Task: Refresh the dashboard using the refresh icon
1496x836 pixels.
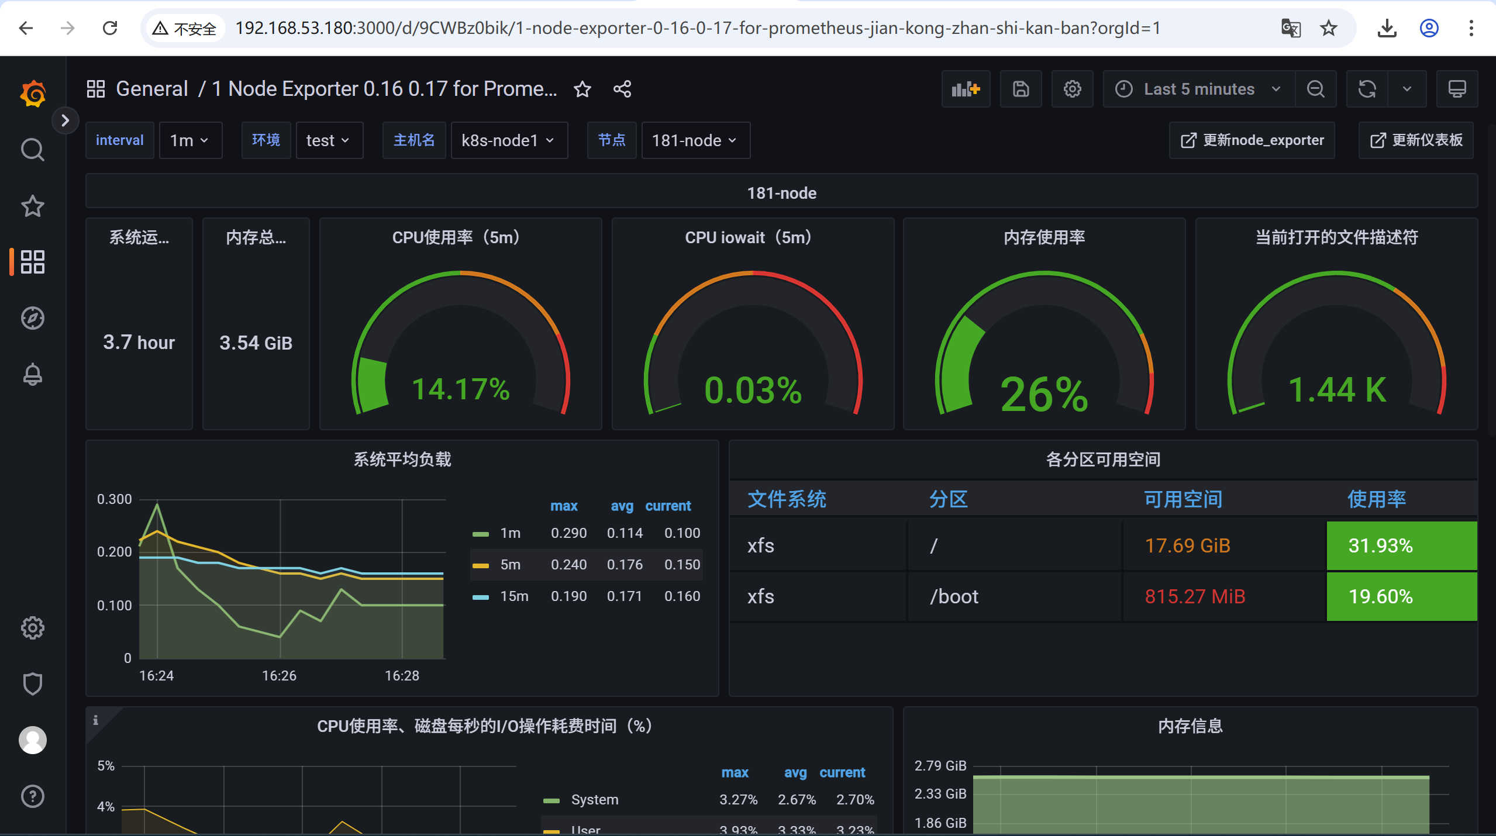Action: coord(1367,89)
